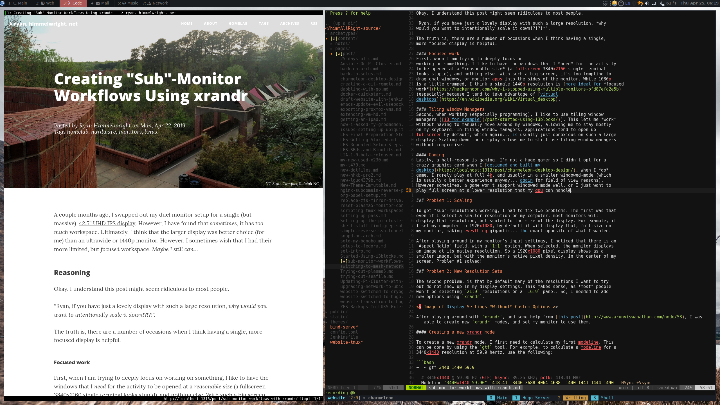Click the clock dropdown tray icon

pos(621,3)
